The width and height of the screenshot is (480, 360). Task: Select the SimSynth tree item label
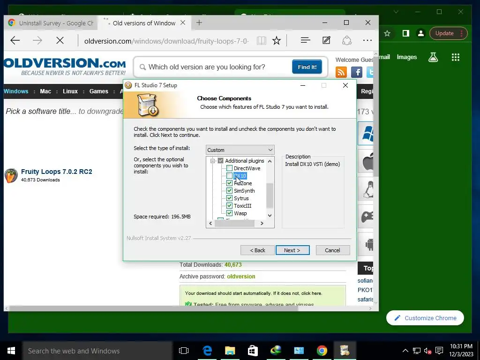[244, 191]
